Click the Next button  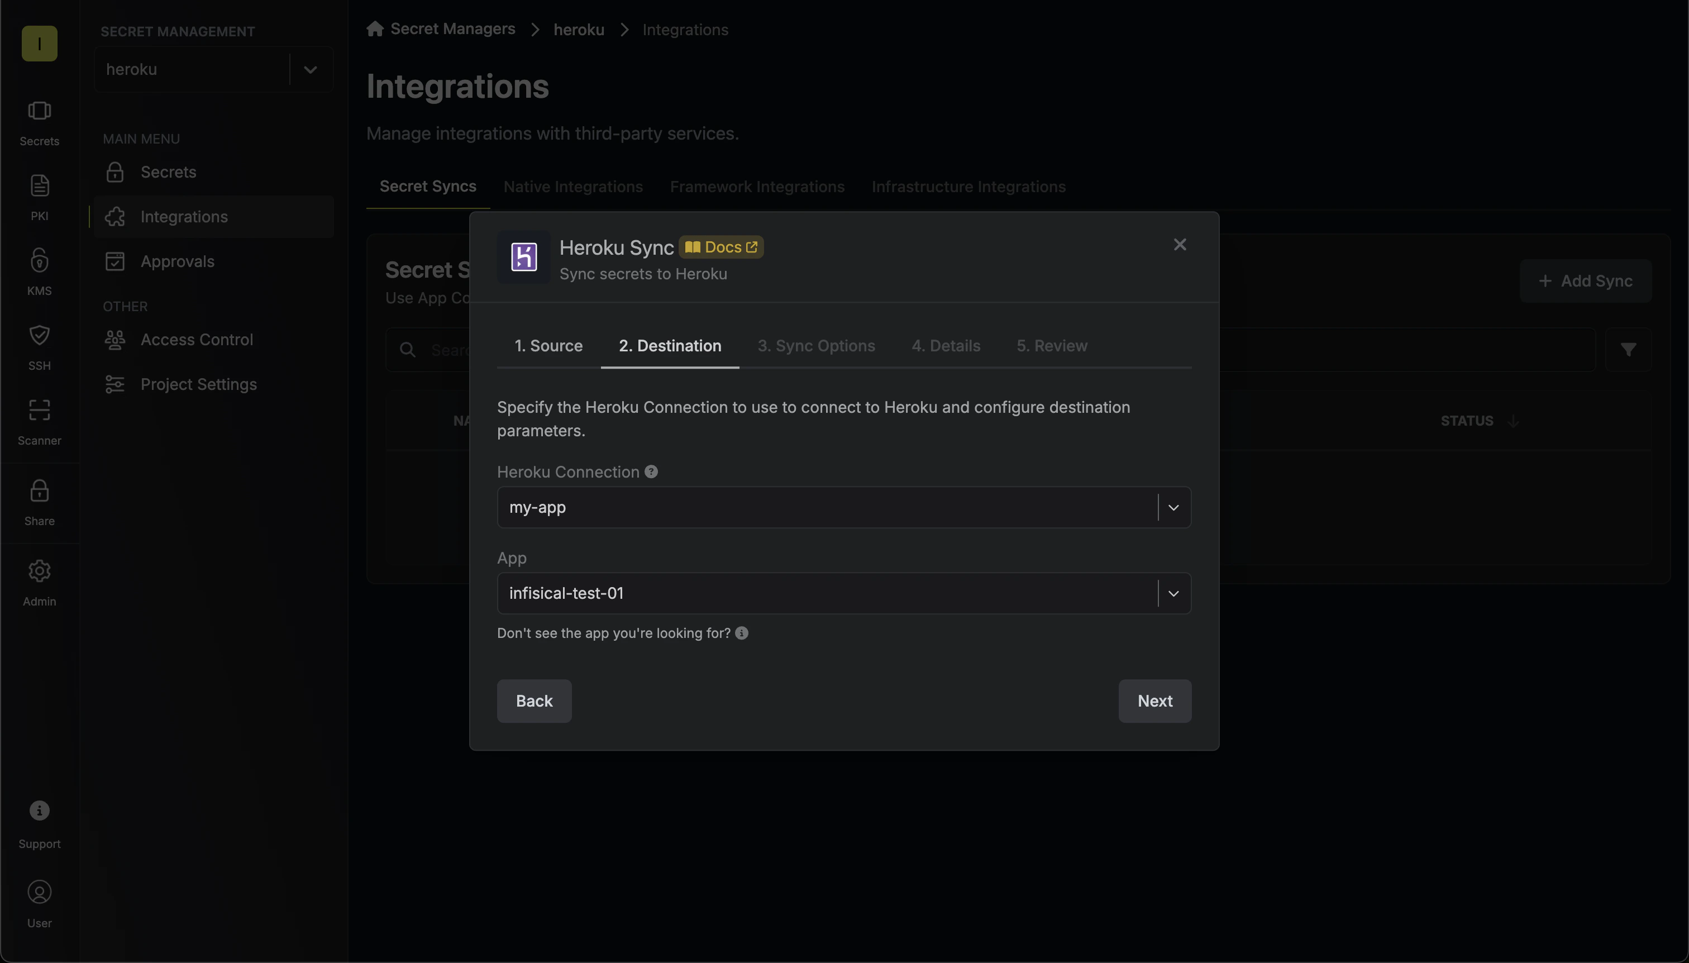pos(1154,701)
